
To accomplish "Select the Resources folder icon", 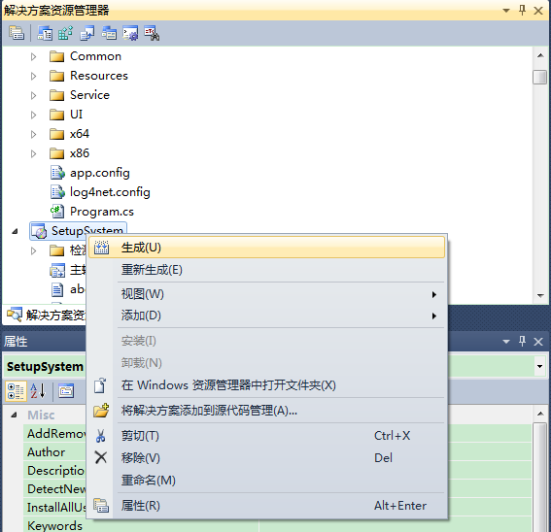I will point(56,76).
